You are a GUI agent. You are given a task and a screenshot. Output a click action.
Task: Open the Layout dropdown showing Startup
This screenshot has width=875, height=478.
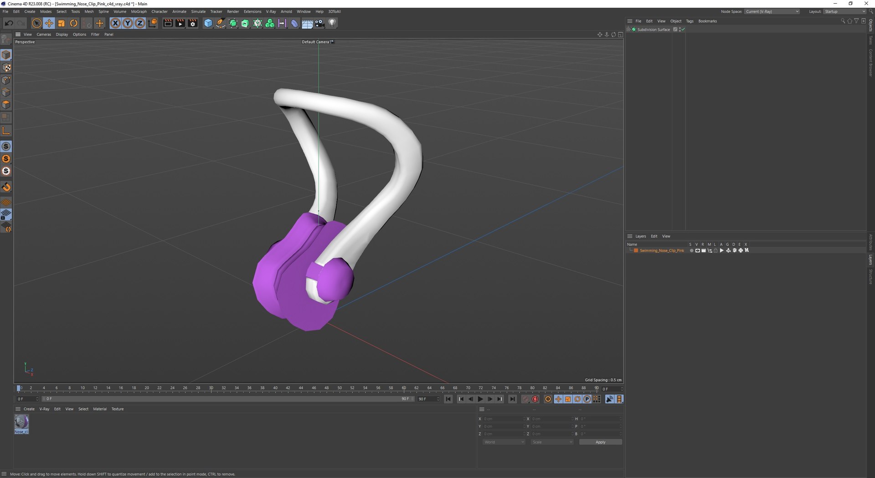click(x=844, y=11)
